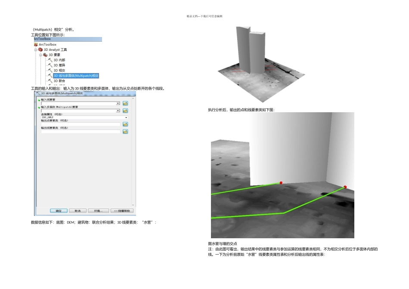This screenshot has width=409, height=289.
Task: Click the browse folder icon for 输出点要素类
Action: click(125, 124)
